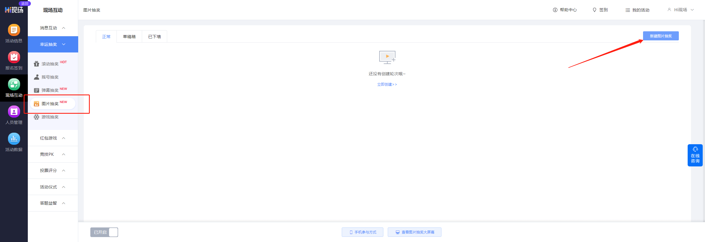Viewport: 705px width, 242px height.
Task: Open 滚动抽奖 gift icon item
Action: click(50, 64)
